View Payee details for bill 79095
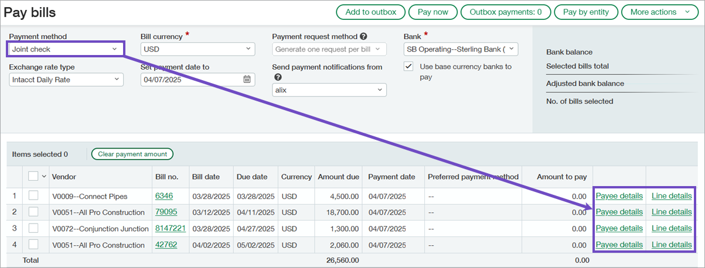This screenshot has height=268, width=705. point(619,212)
